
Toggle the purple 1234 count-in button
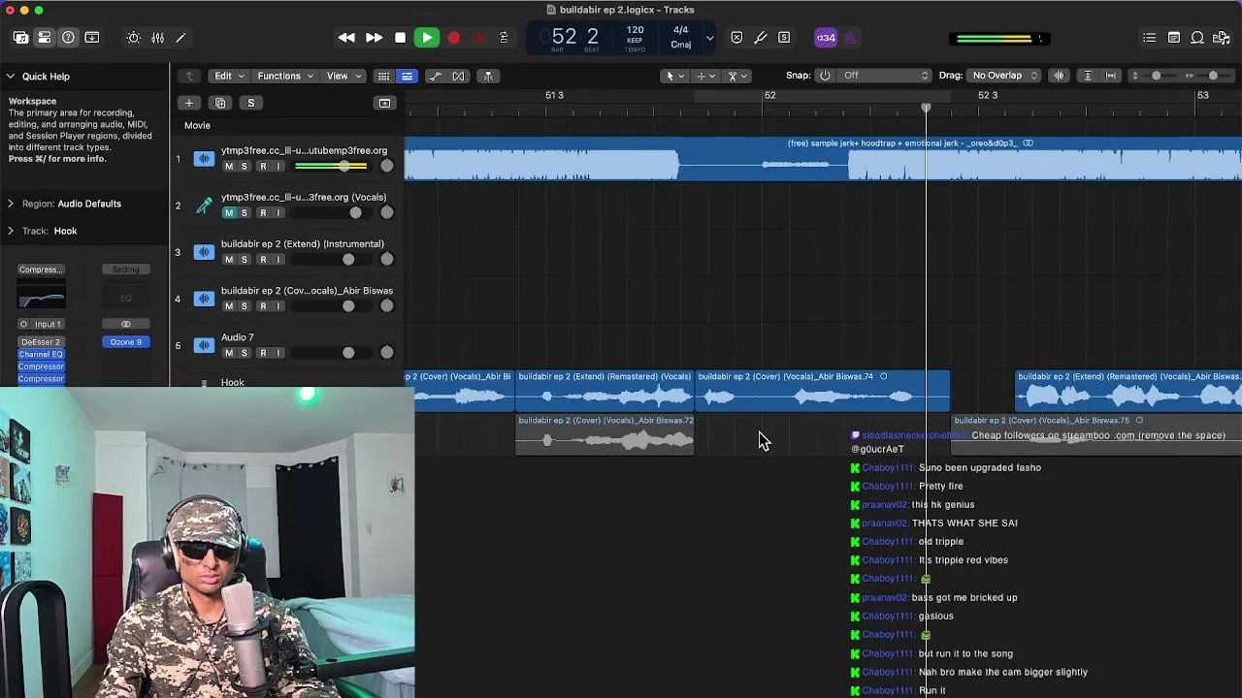(x=826, y=38)
